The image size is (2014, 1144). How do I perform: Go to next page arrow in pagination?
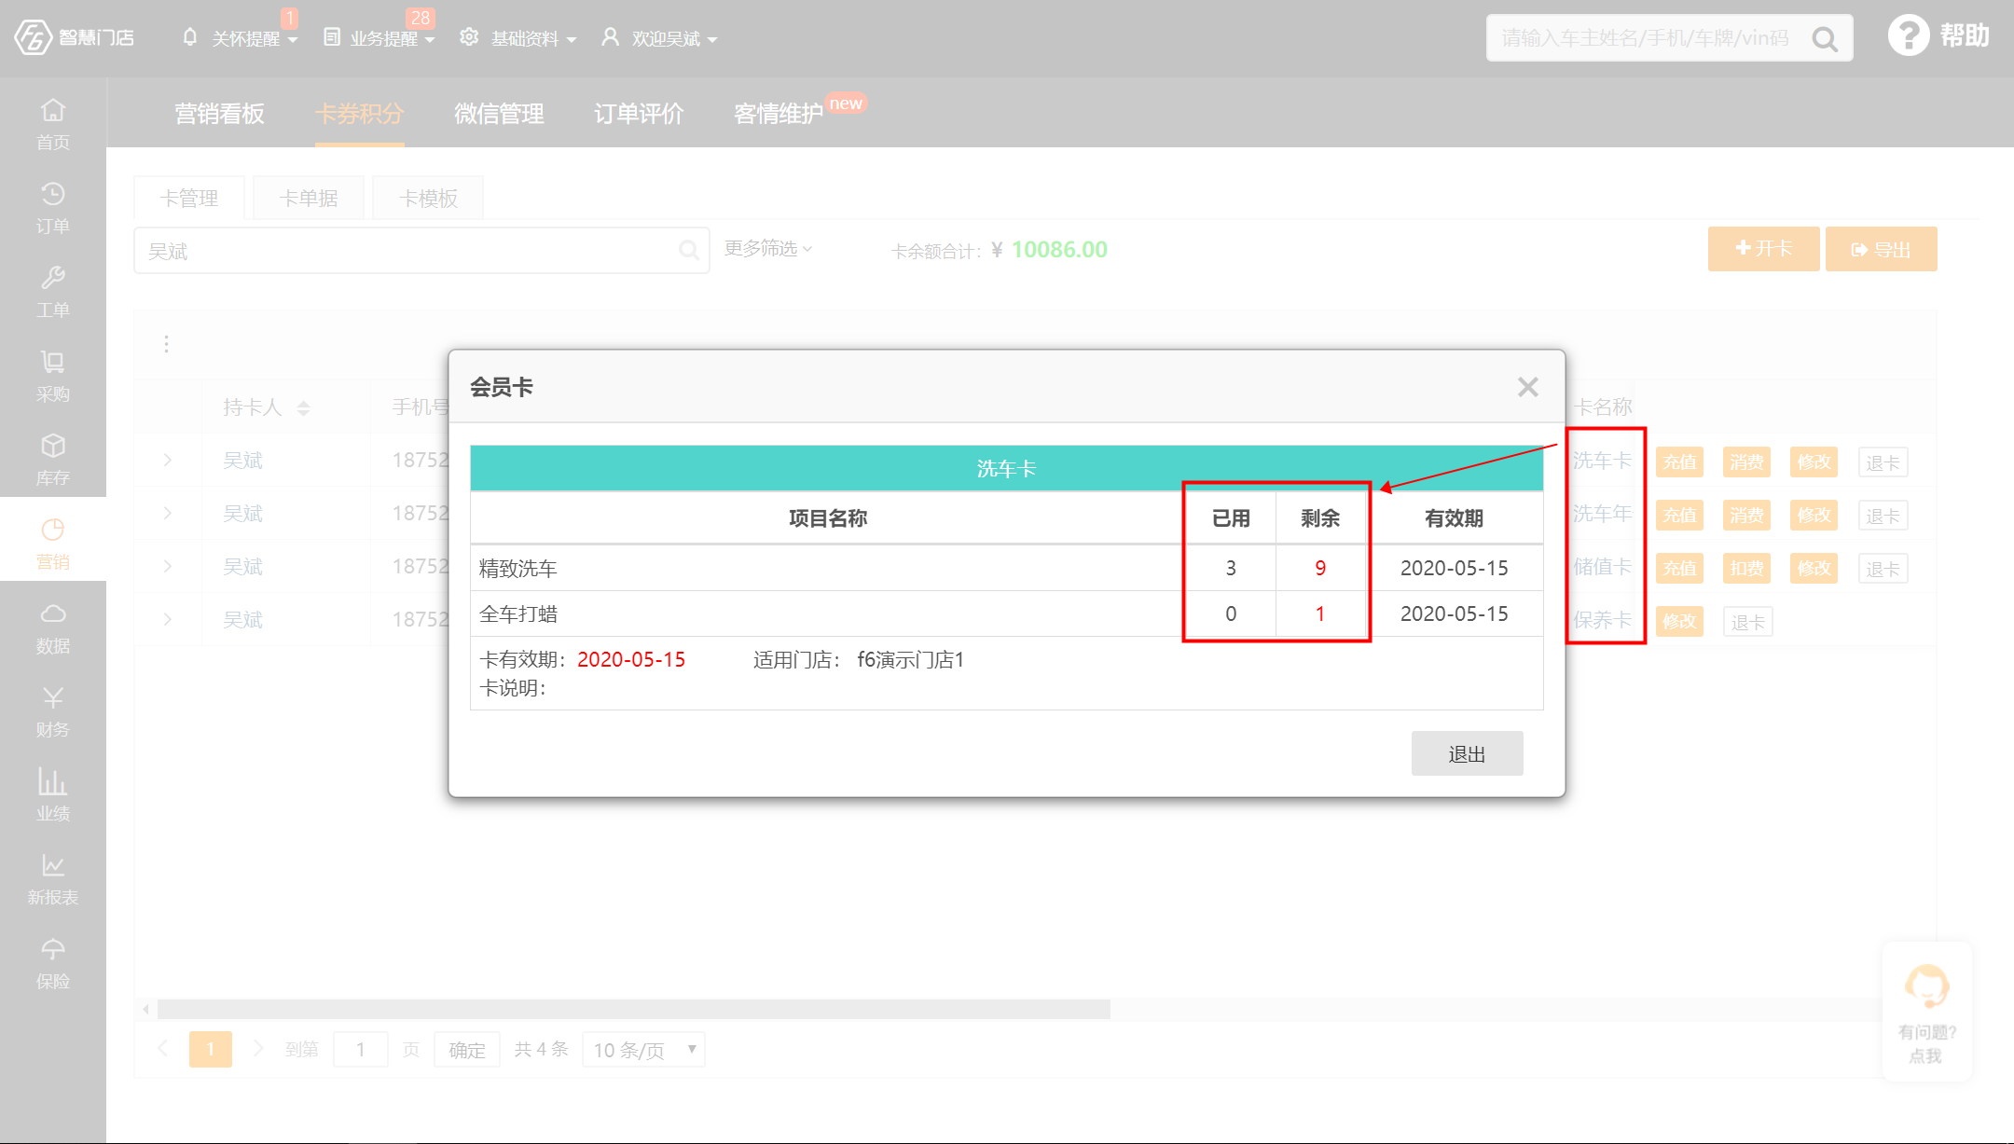coord(258,1048)
